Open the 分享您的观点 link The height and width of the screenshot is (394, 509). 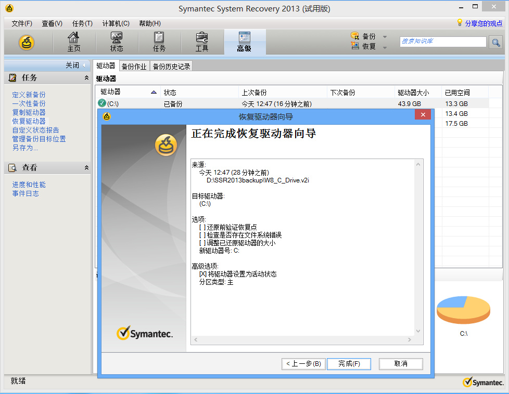click(483, 23)
